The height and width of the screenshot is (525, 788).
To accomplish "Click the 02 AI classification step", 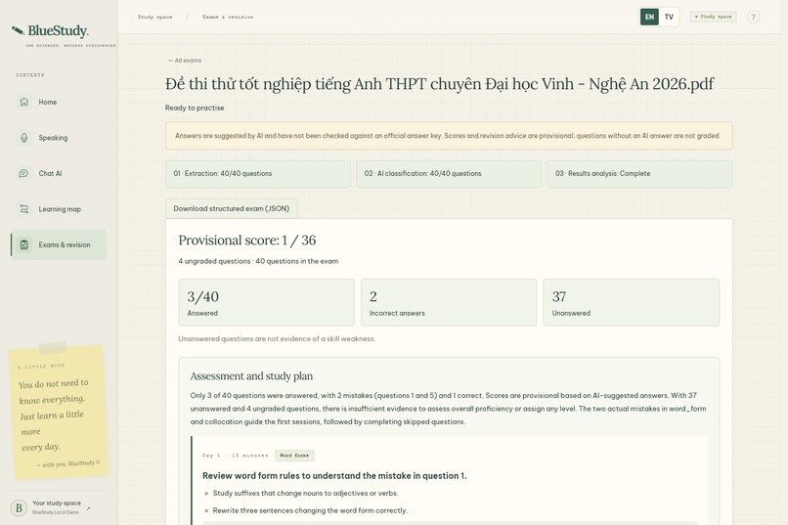I will (x=449, y=174).
